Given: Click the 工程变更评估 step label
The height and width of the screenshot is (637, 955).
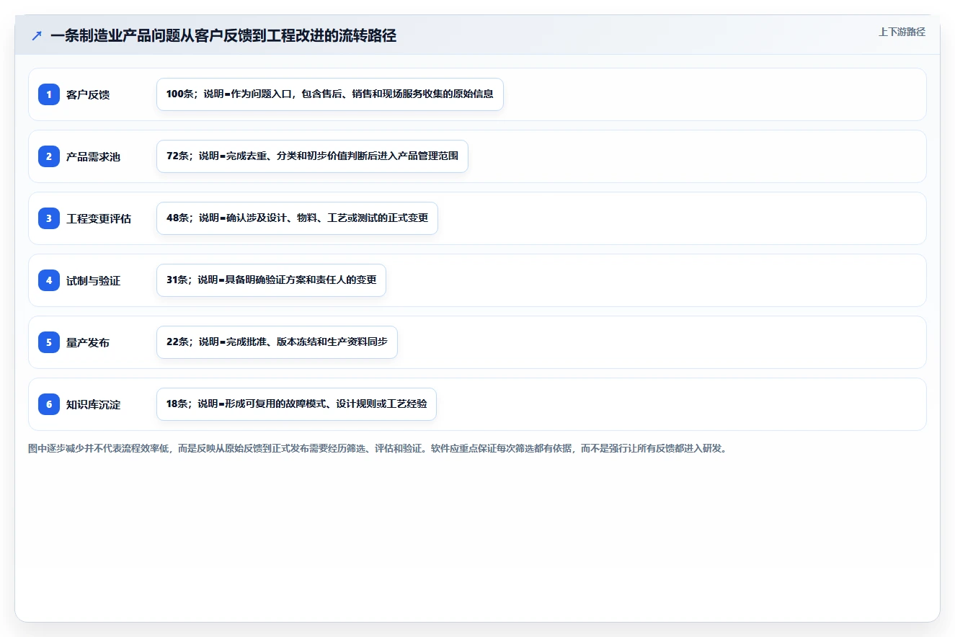Looking at the screenshot, I should click(99, 218).
